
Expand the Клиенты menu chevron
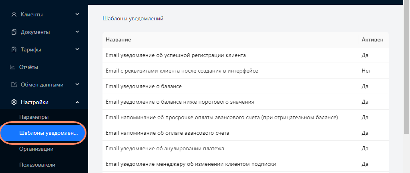(77, 14)
